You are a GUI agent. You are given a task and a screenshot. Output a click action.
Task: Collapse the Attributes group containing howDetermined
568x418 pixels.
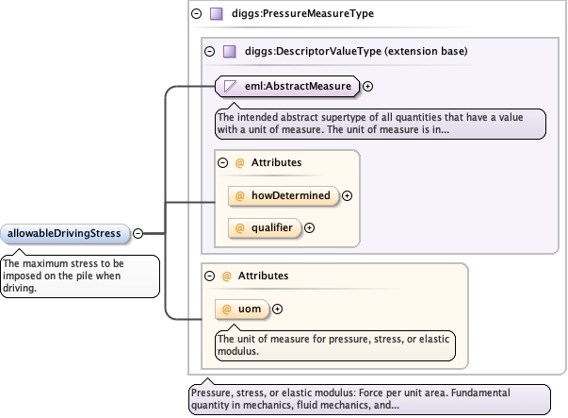click(x=223, y=162)
